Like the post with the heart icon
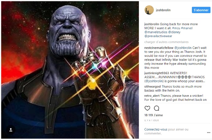This screenshot has height=140, width=212. (147, 108)
